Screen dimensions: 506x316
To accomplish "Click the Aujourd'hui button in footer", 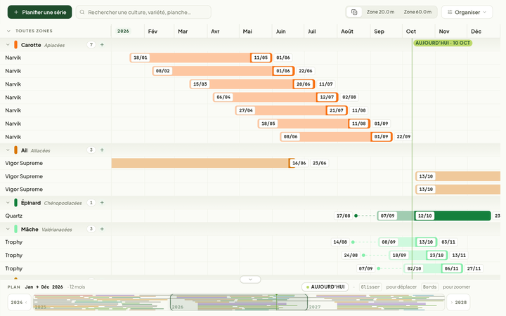I will tap(325, 287).
